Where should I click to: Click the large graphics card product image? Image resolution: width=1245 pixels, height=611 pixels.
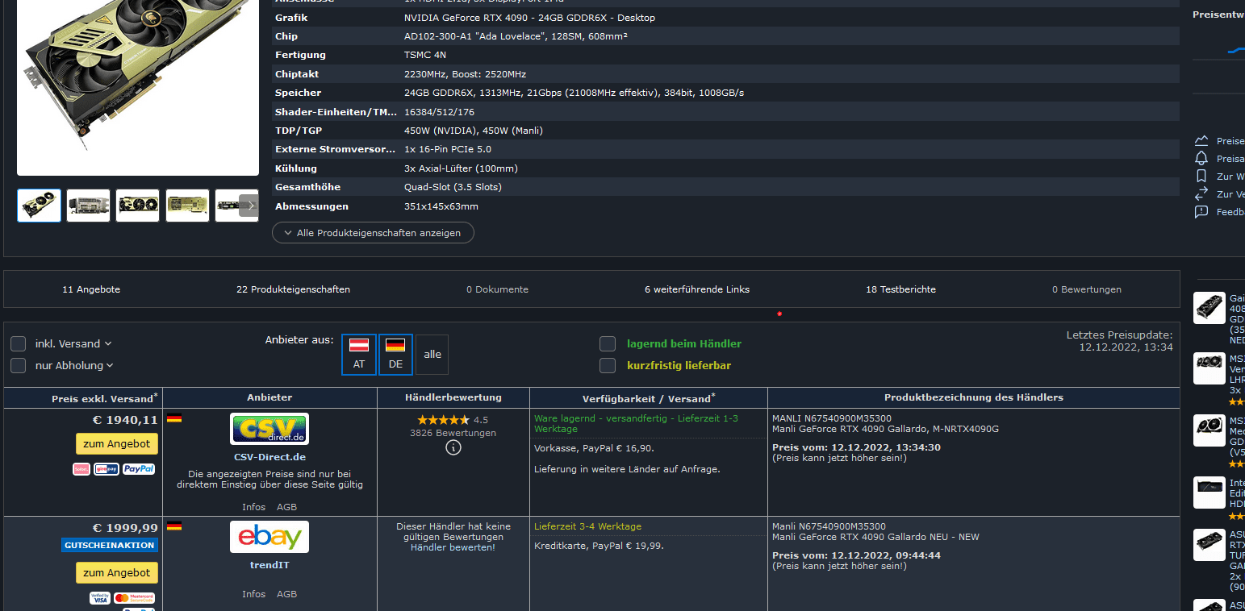138,87
